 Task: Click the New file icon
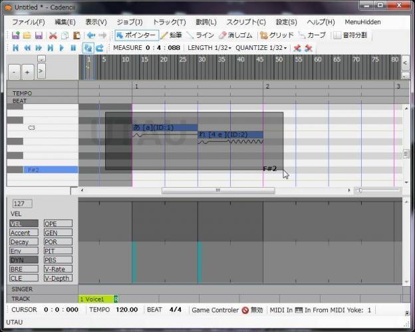[16, 35]
